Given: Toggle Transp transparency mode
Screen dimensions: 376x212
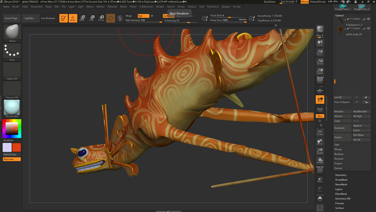Looking at the screenshot, I should 320,179.
